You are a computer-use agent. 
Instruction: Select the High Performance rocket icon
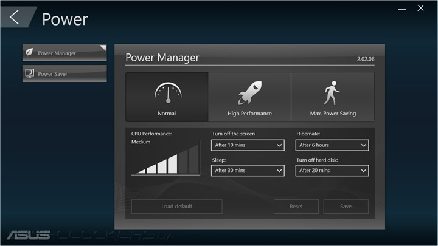(x=250, y=93)
